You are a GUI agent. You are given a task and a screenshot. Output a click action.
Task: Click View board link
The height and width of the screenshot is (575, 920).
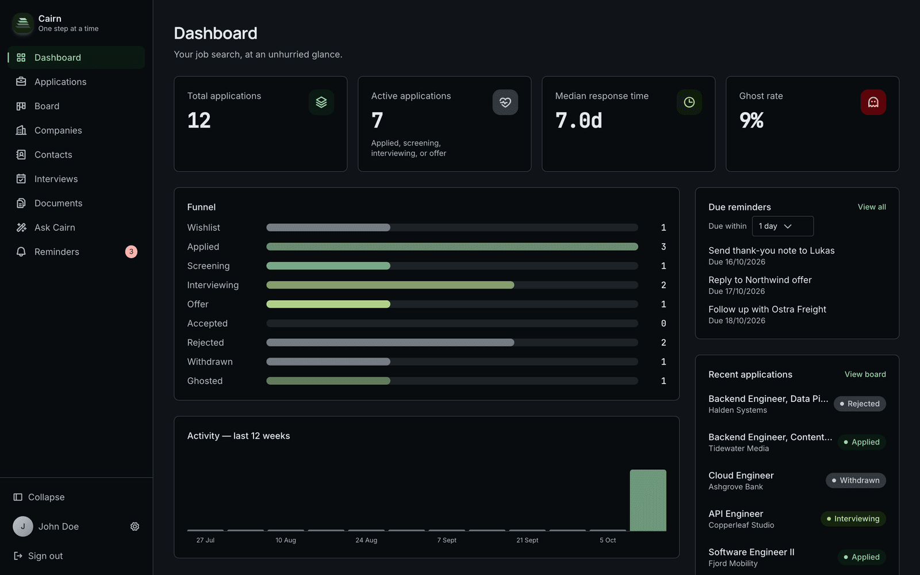pos(865,374)
